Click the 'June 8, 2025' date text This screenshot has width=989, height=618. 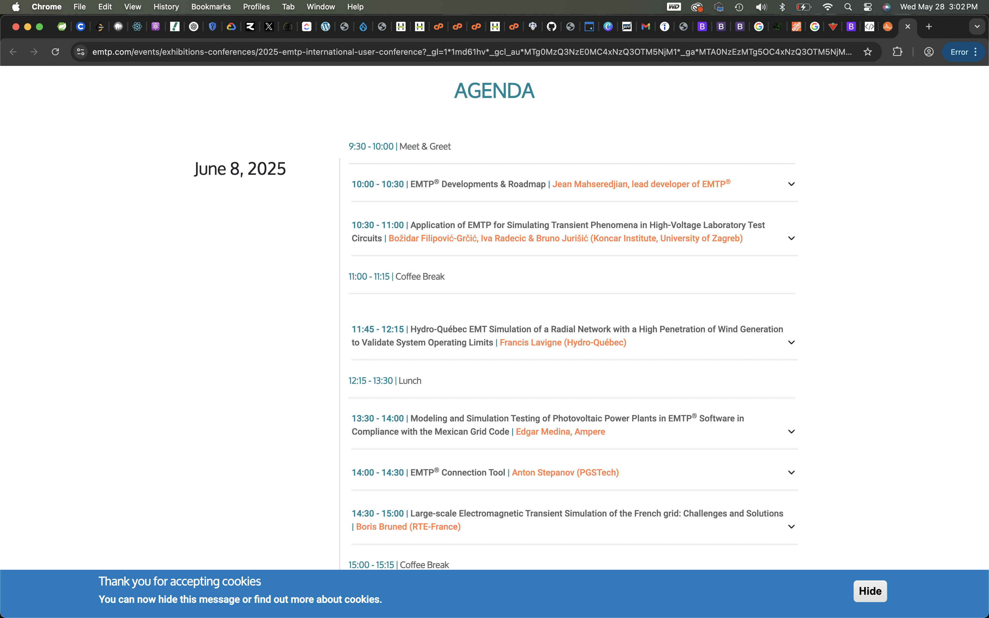240,169
